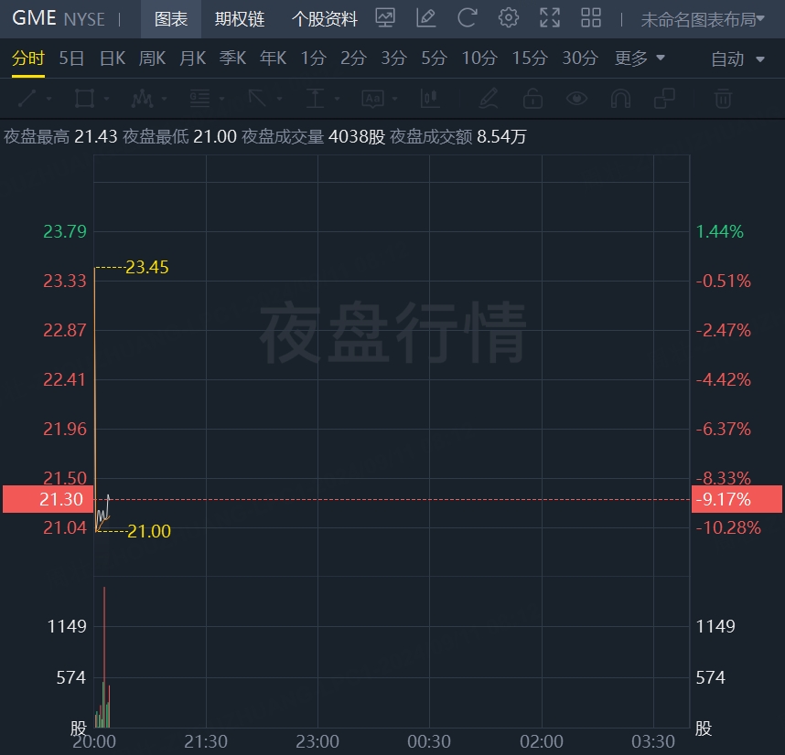Open the multi-chart grid layout icon
785x755 pixels.
591,18
